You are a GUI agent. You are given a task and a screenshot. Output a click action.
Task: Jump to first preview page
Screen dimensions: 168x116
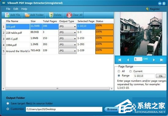(x=119, y=60)
